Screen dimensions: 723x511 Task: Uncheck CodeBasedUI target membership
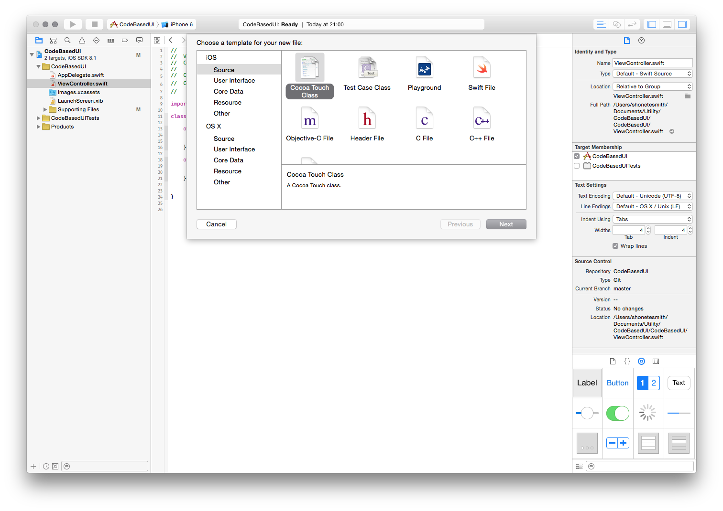pos(577,157)
